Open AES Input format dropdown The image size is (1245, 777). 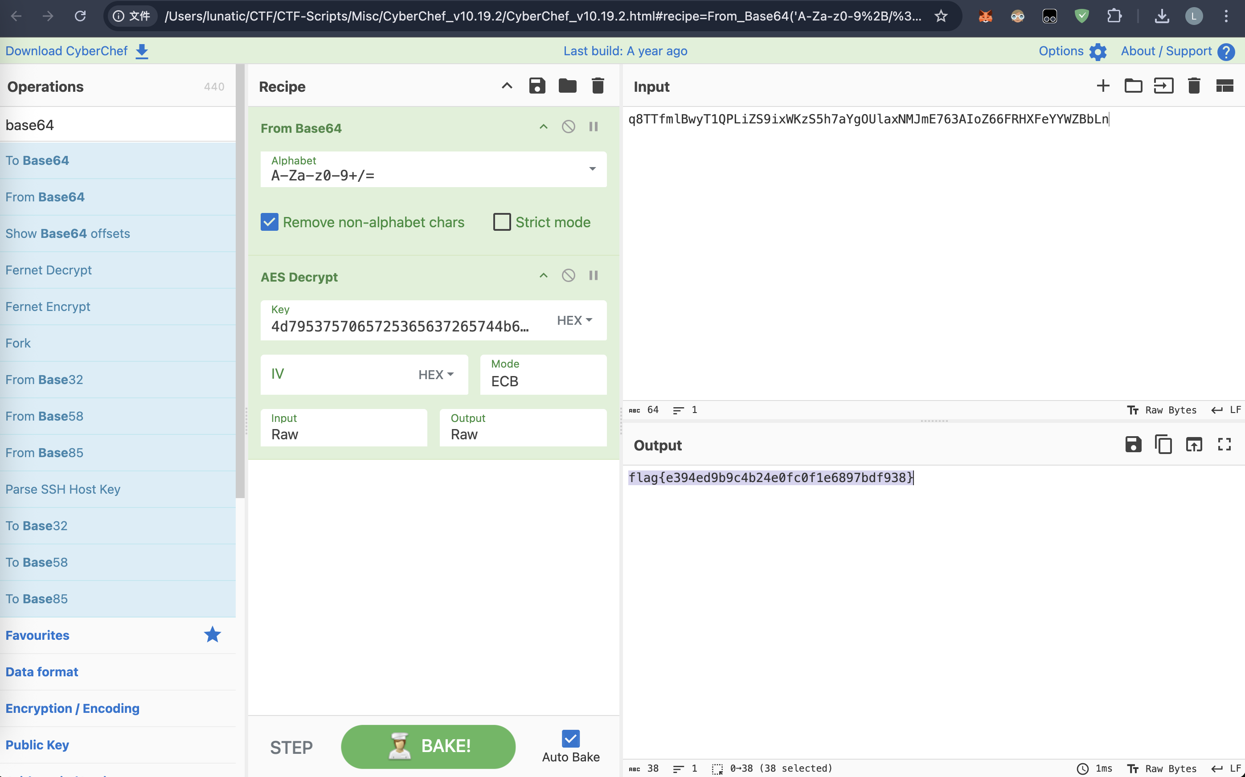pyautogui.click(x=344, y=428)
